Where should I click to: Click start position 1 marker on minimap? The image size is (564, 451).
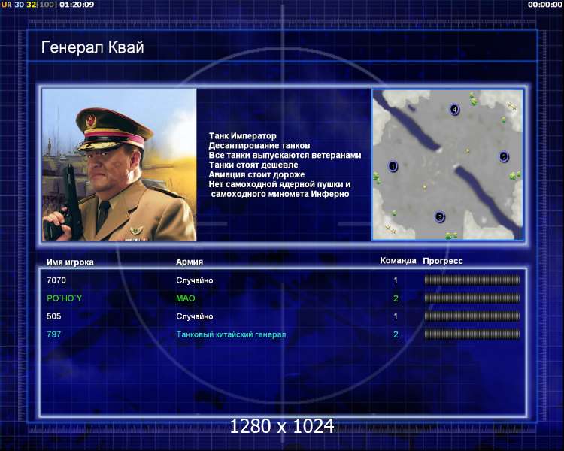coord(393,166)
